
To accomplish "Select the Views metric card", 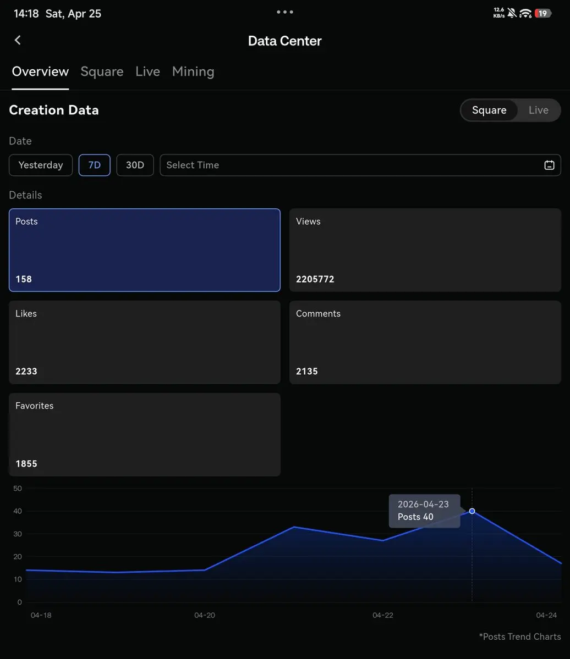I will tap(425, 250).
